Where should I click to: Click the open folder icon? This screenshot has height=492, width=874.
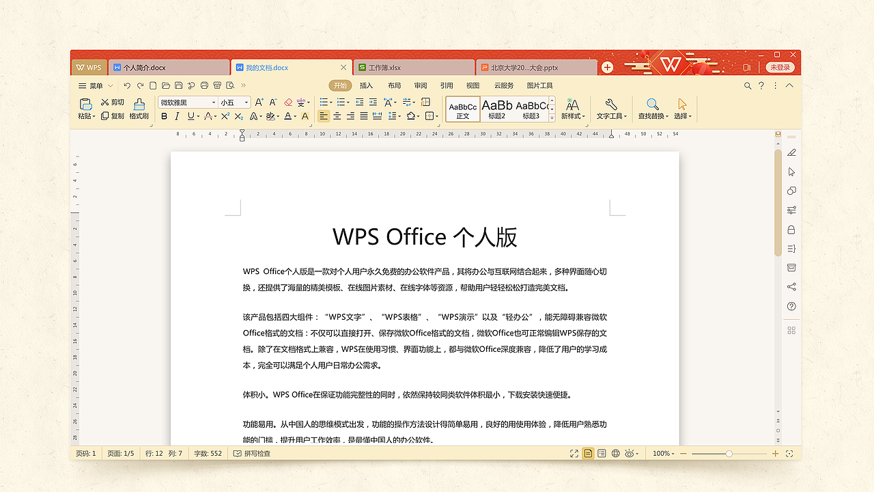pyautogui.click(x=165, y=85)
